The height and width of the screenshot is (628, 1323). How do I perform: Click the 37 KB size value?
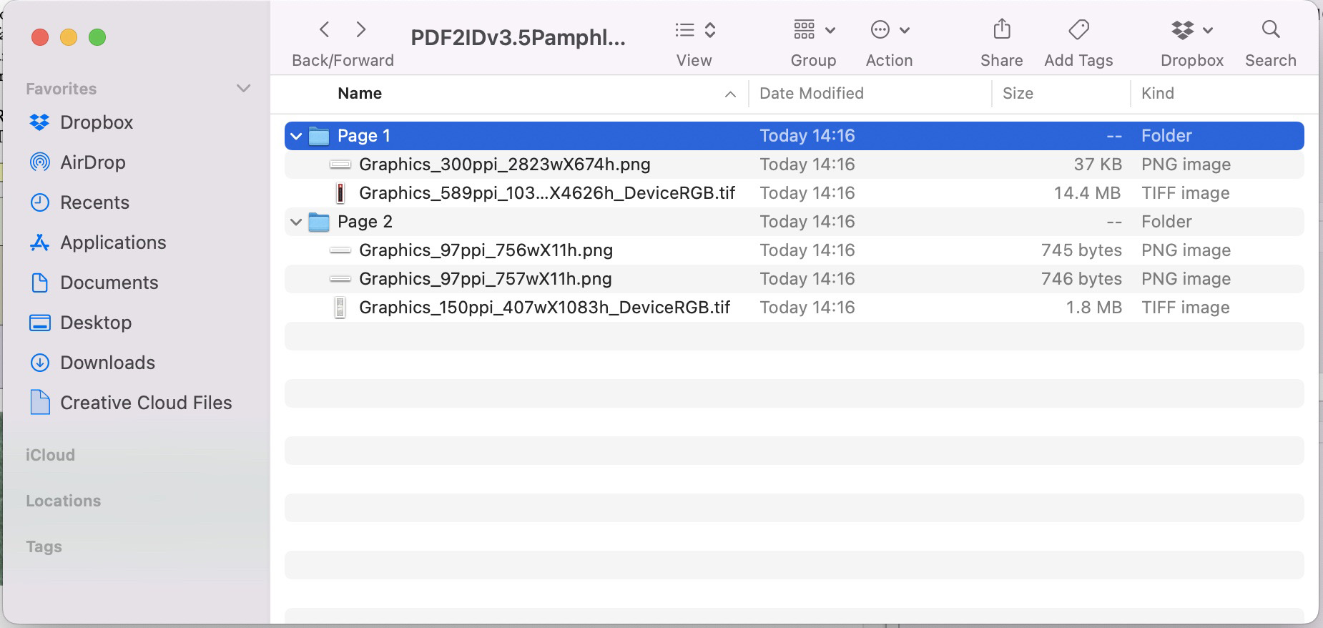pyautogui.click(x=1098, y=165)
